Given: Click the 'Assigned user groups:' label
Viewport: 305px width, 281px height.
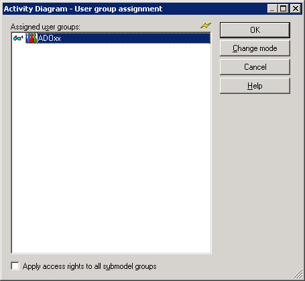Looking at the screenshot, I should pyautogui.click(x=46, y=27).
